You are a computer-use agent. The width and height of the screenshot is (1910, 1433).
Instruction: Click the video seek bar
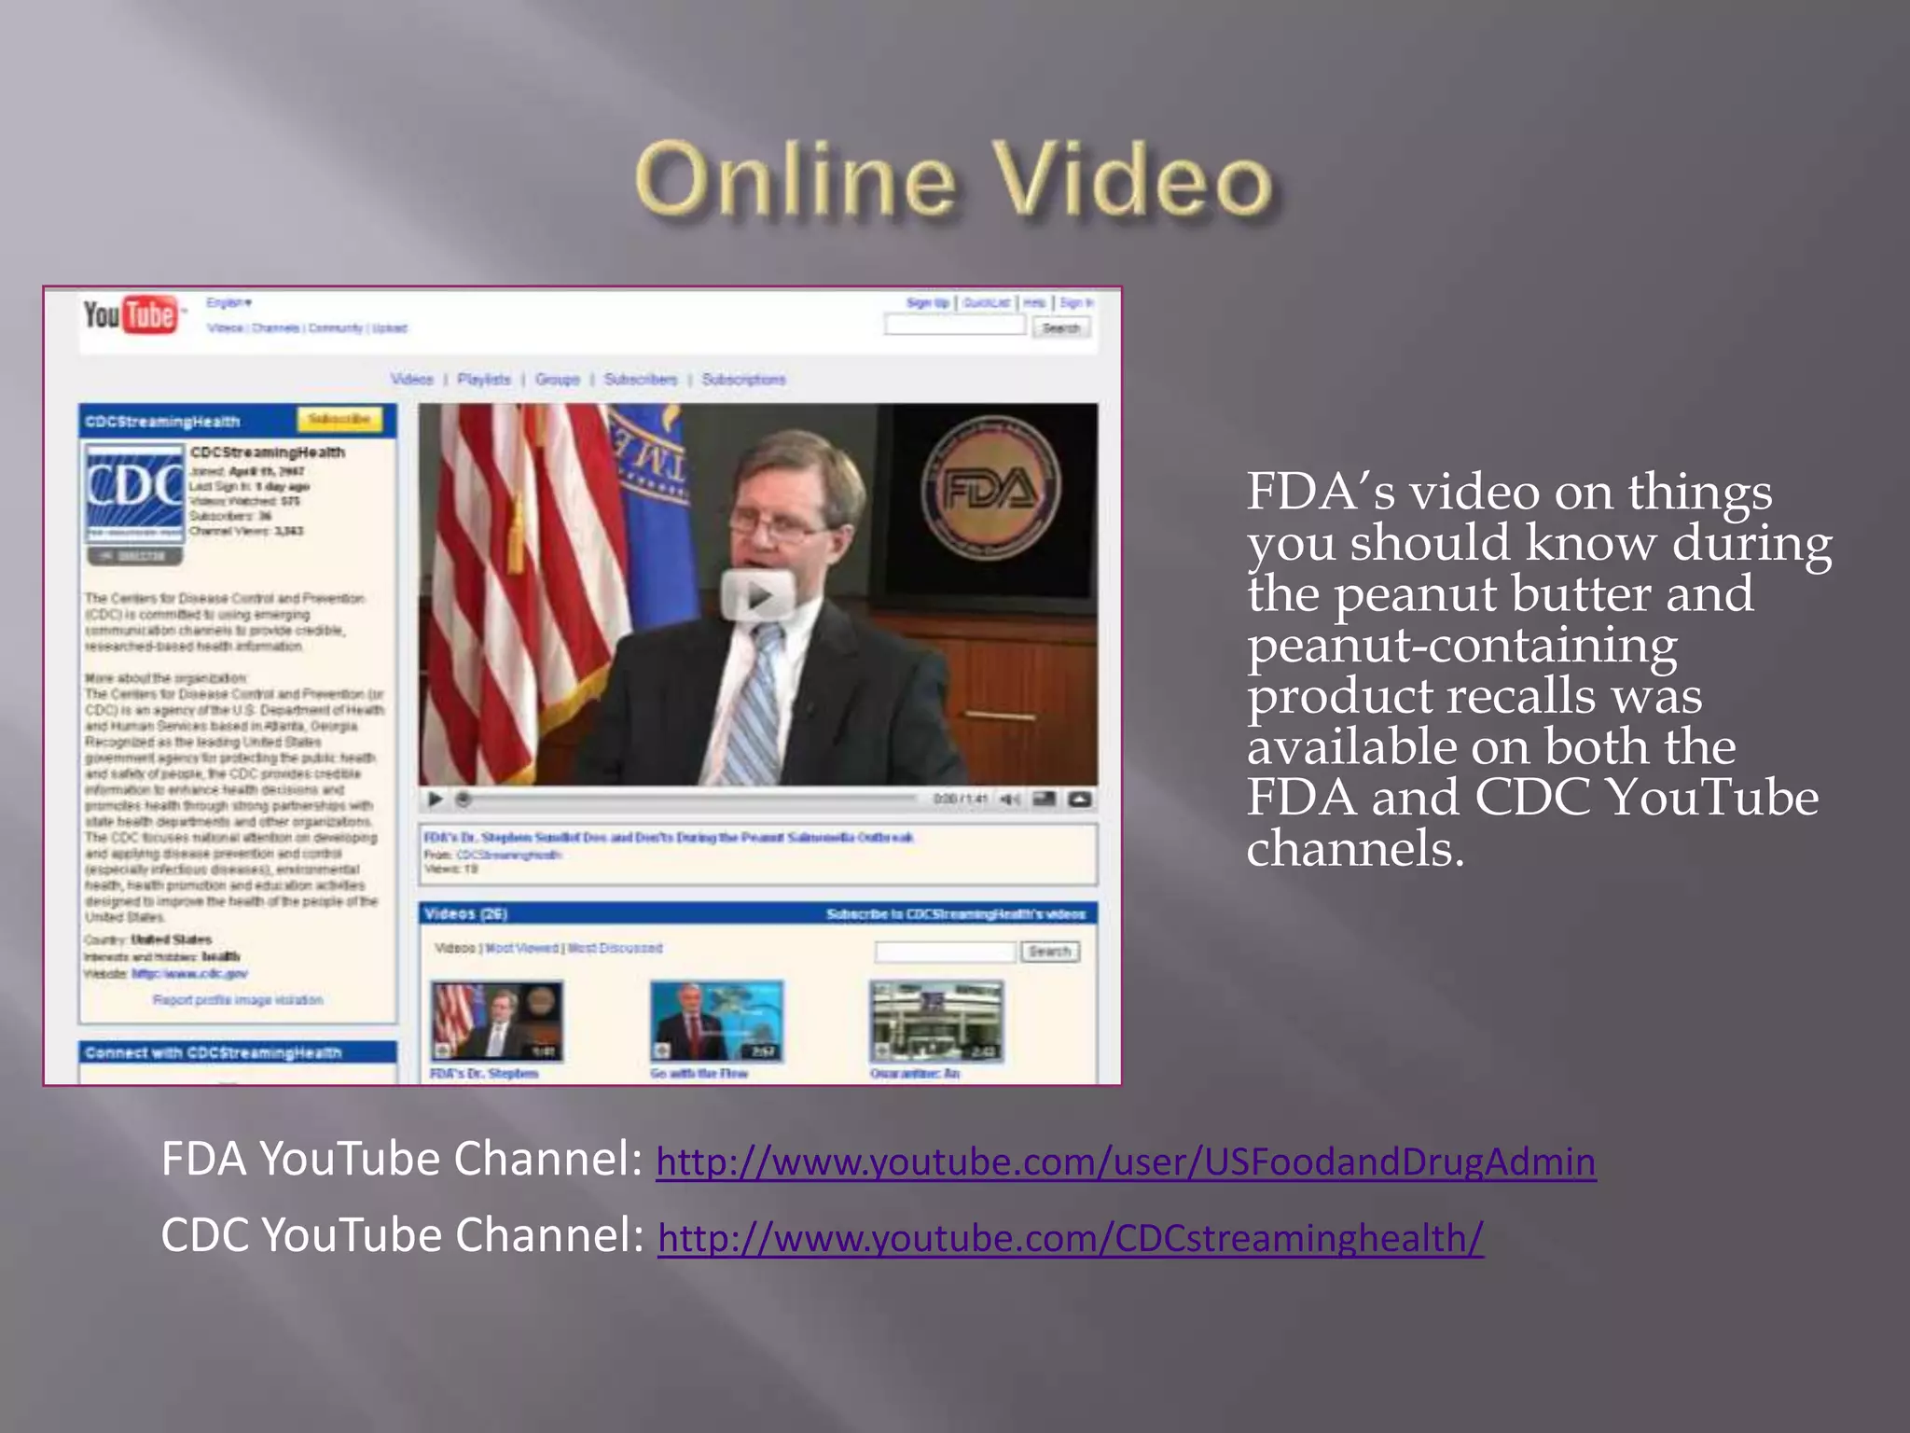click(690, 799)
